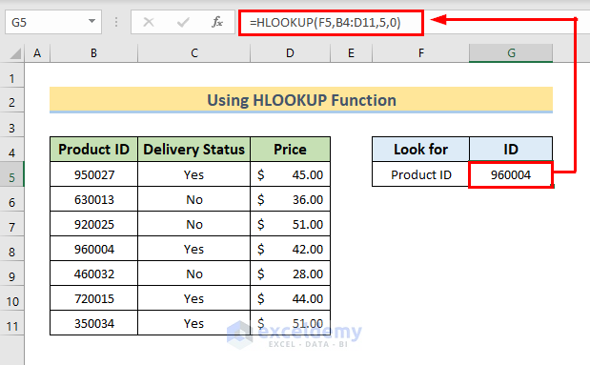This screenshot has height=365, width=590.
Task: Select the price cell $51.00 for 920025
Action: tap(290, 224)
